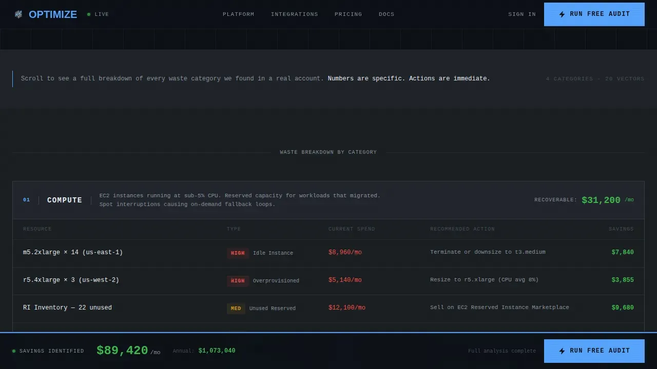Click the Savings column header

point(621,229)
